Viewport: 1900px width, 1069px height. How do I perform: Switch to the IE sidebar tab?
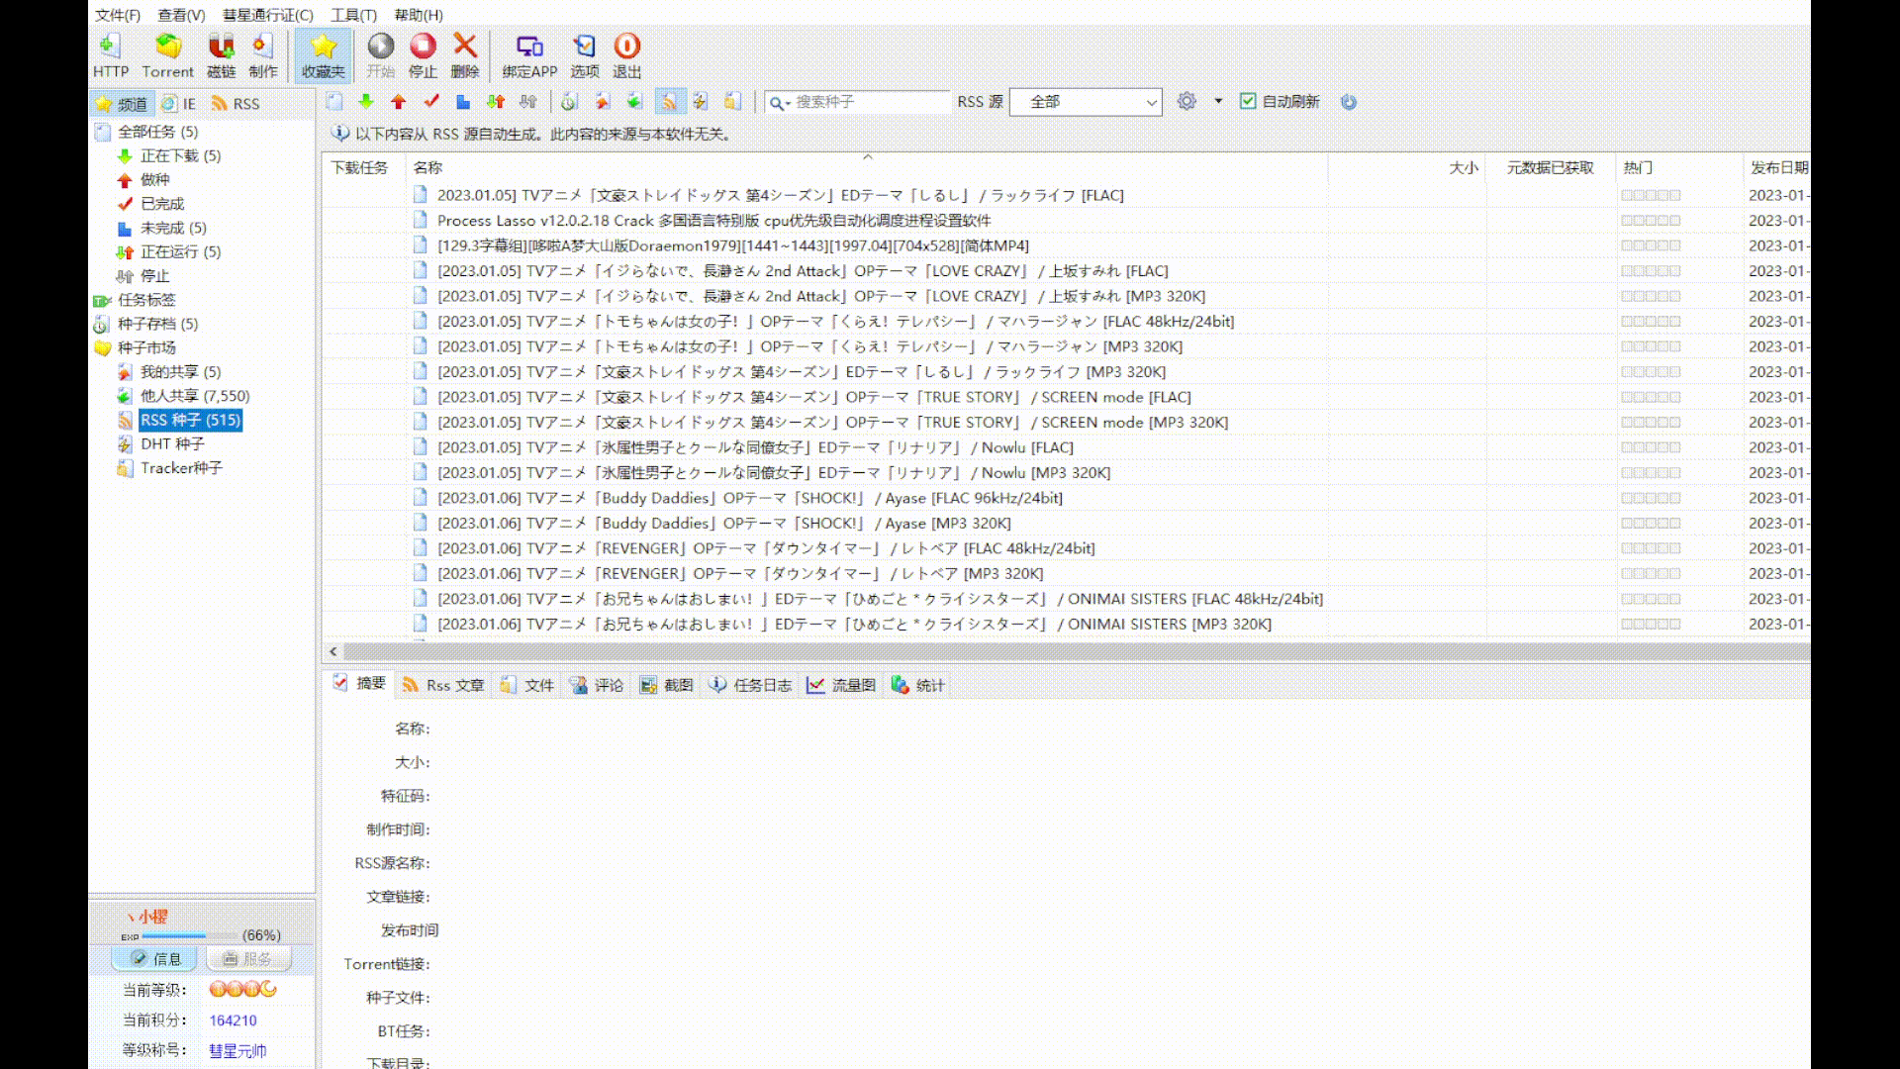click(179, 104)
